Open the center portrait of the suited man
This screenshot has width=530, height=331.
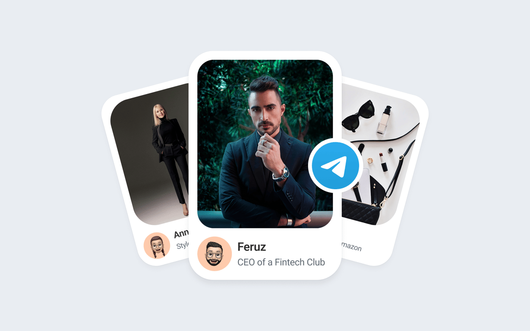point(265,144)
